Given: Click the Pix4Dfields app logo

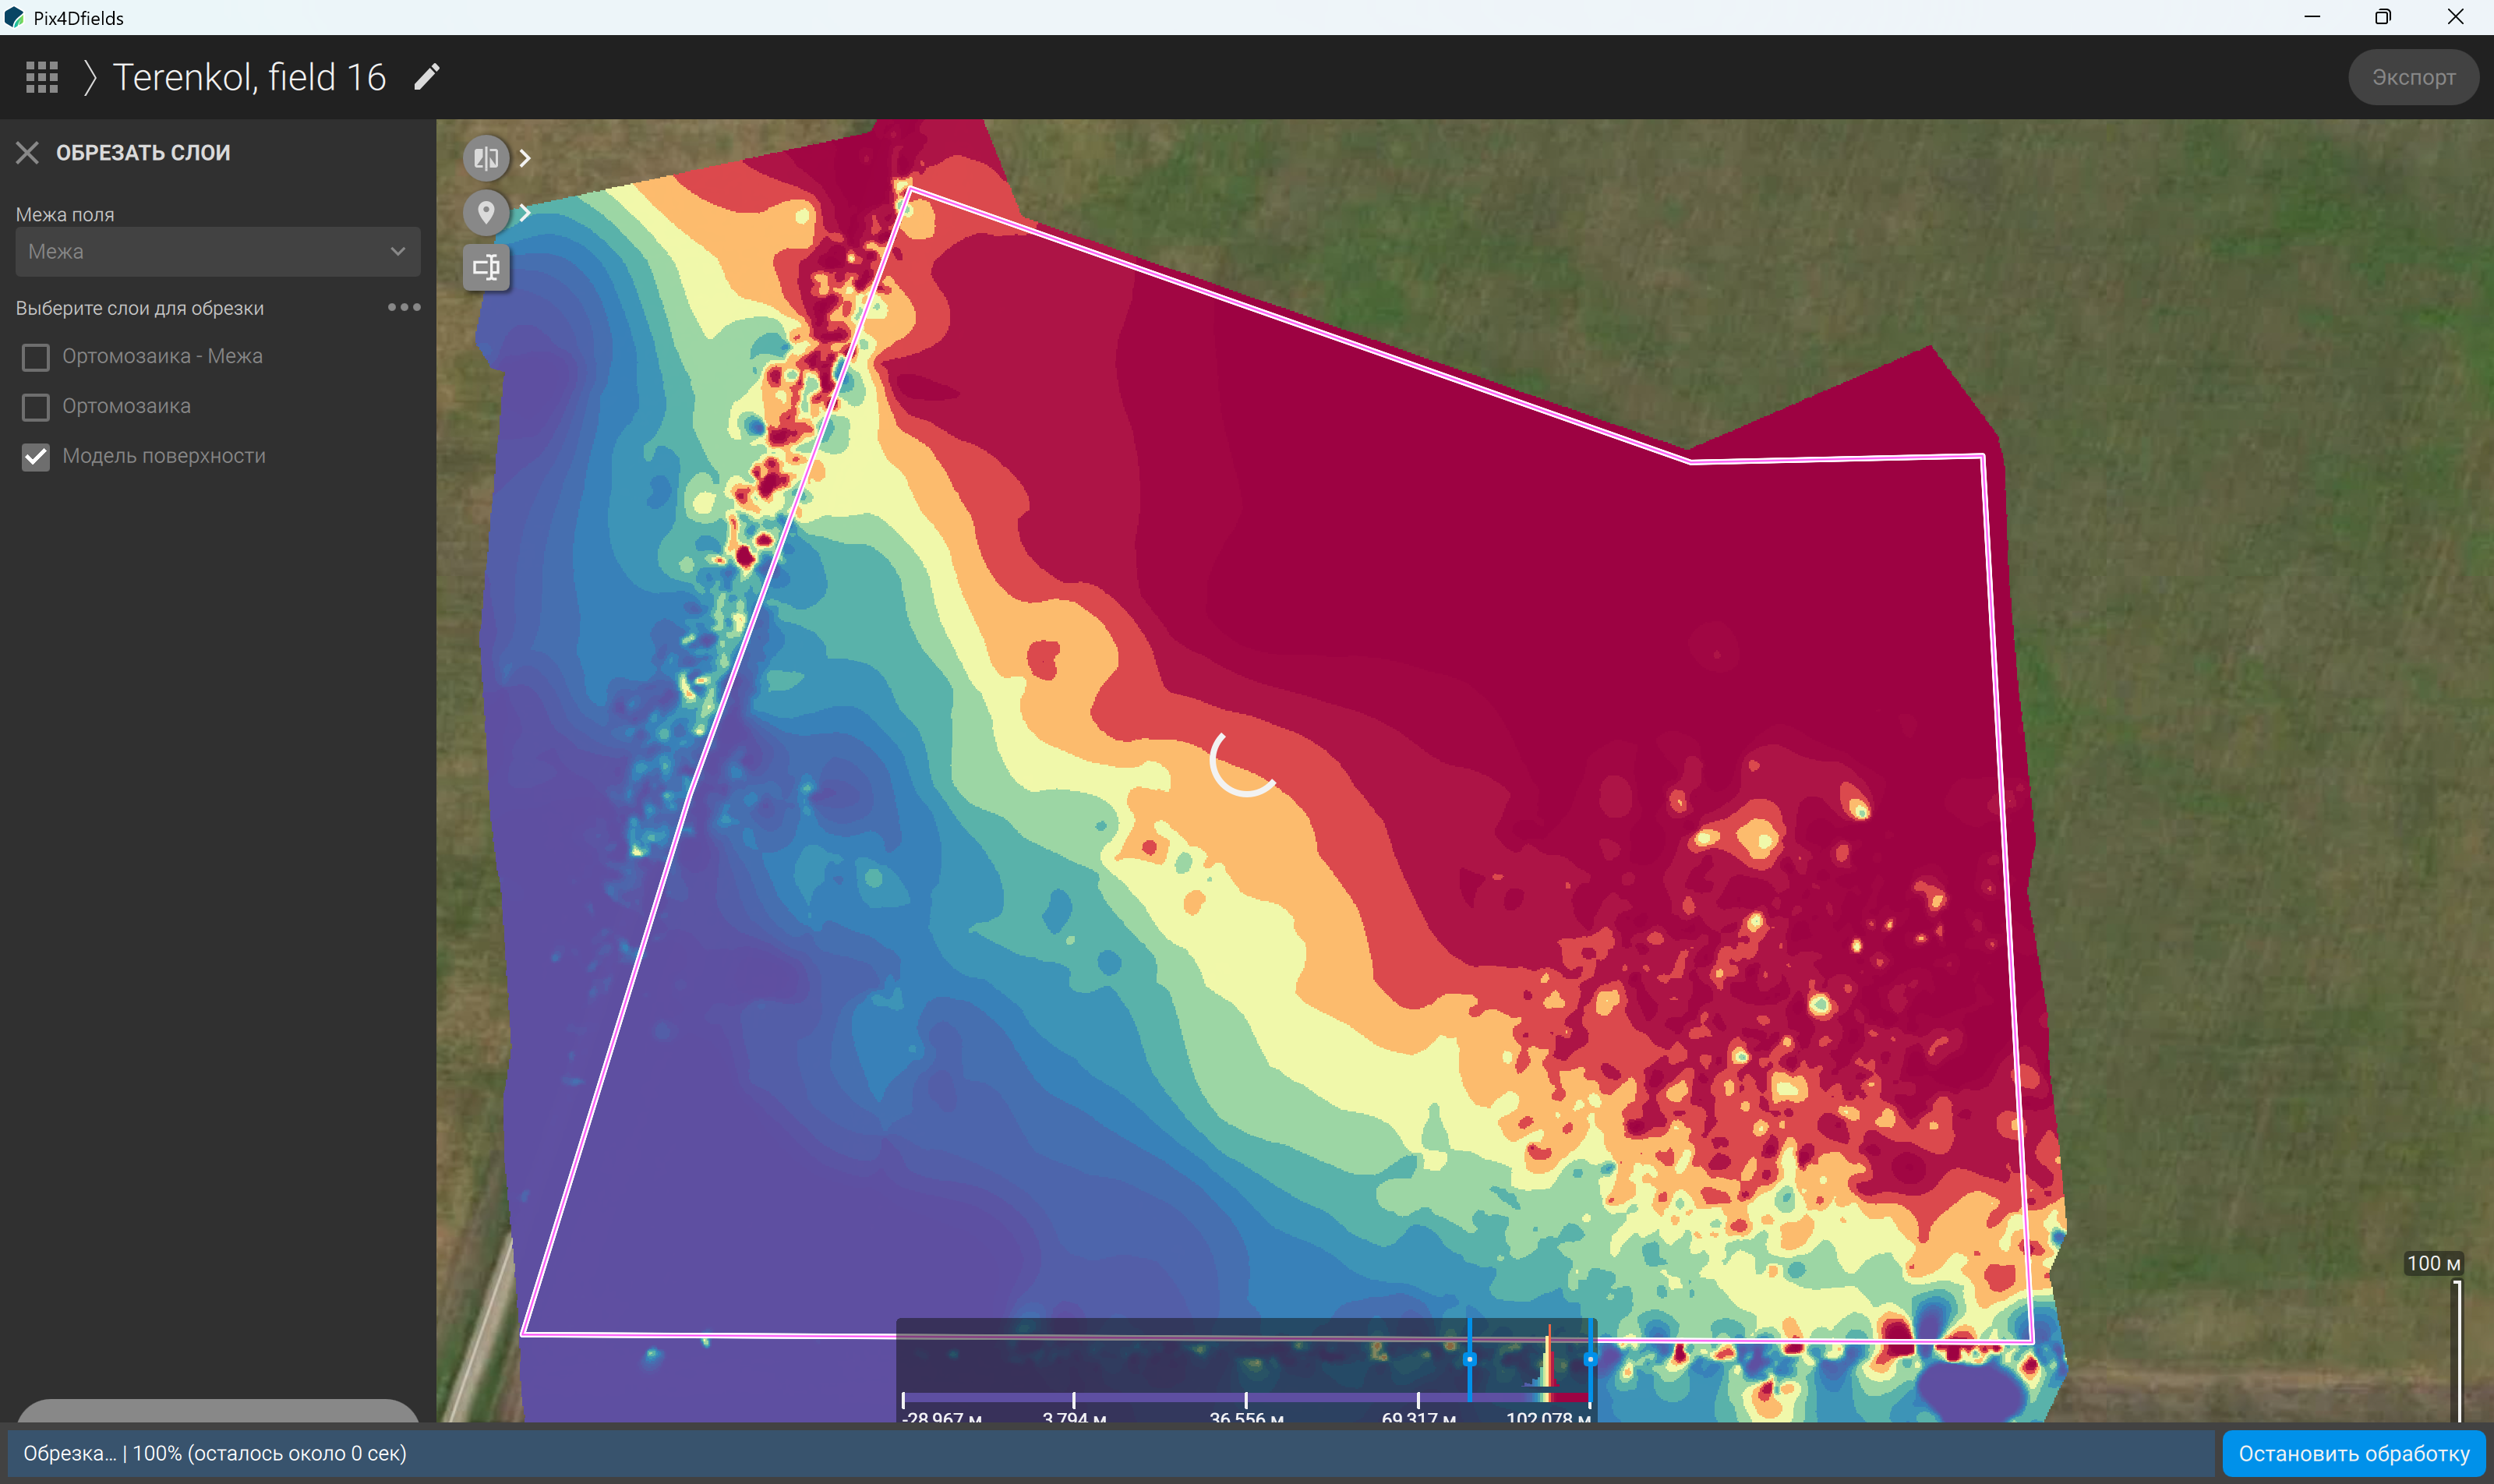Looking at the screenshot, I should tap(14, 17).
